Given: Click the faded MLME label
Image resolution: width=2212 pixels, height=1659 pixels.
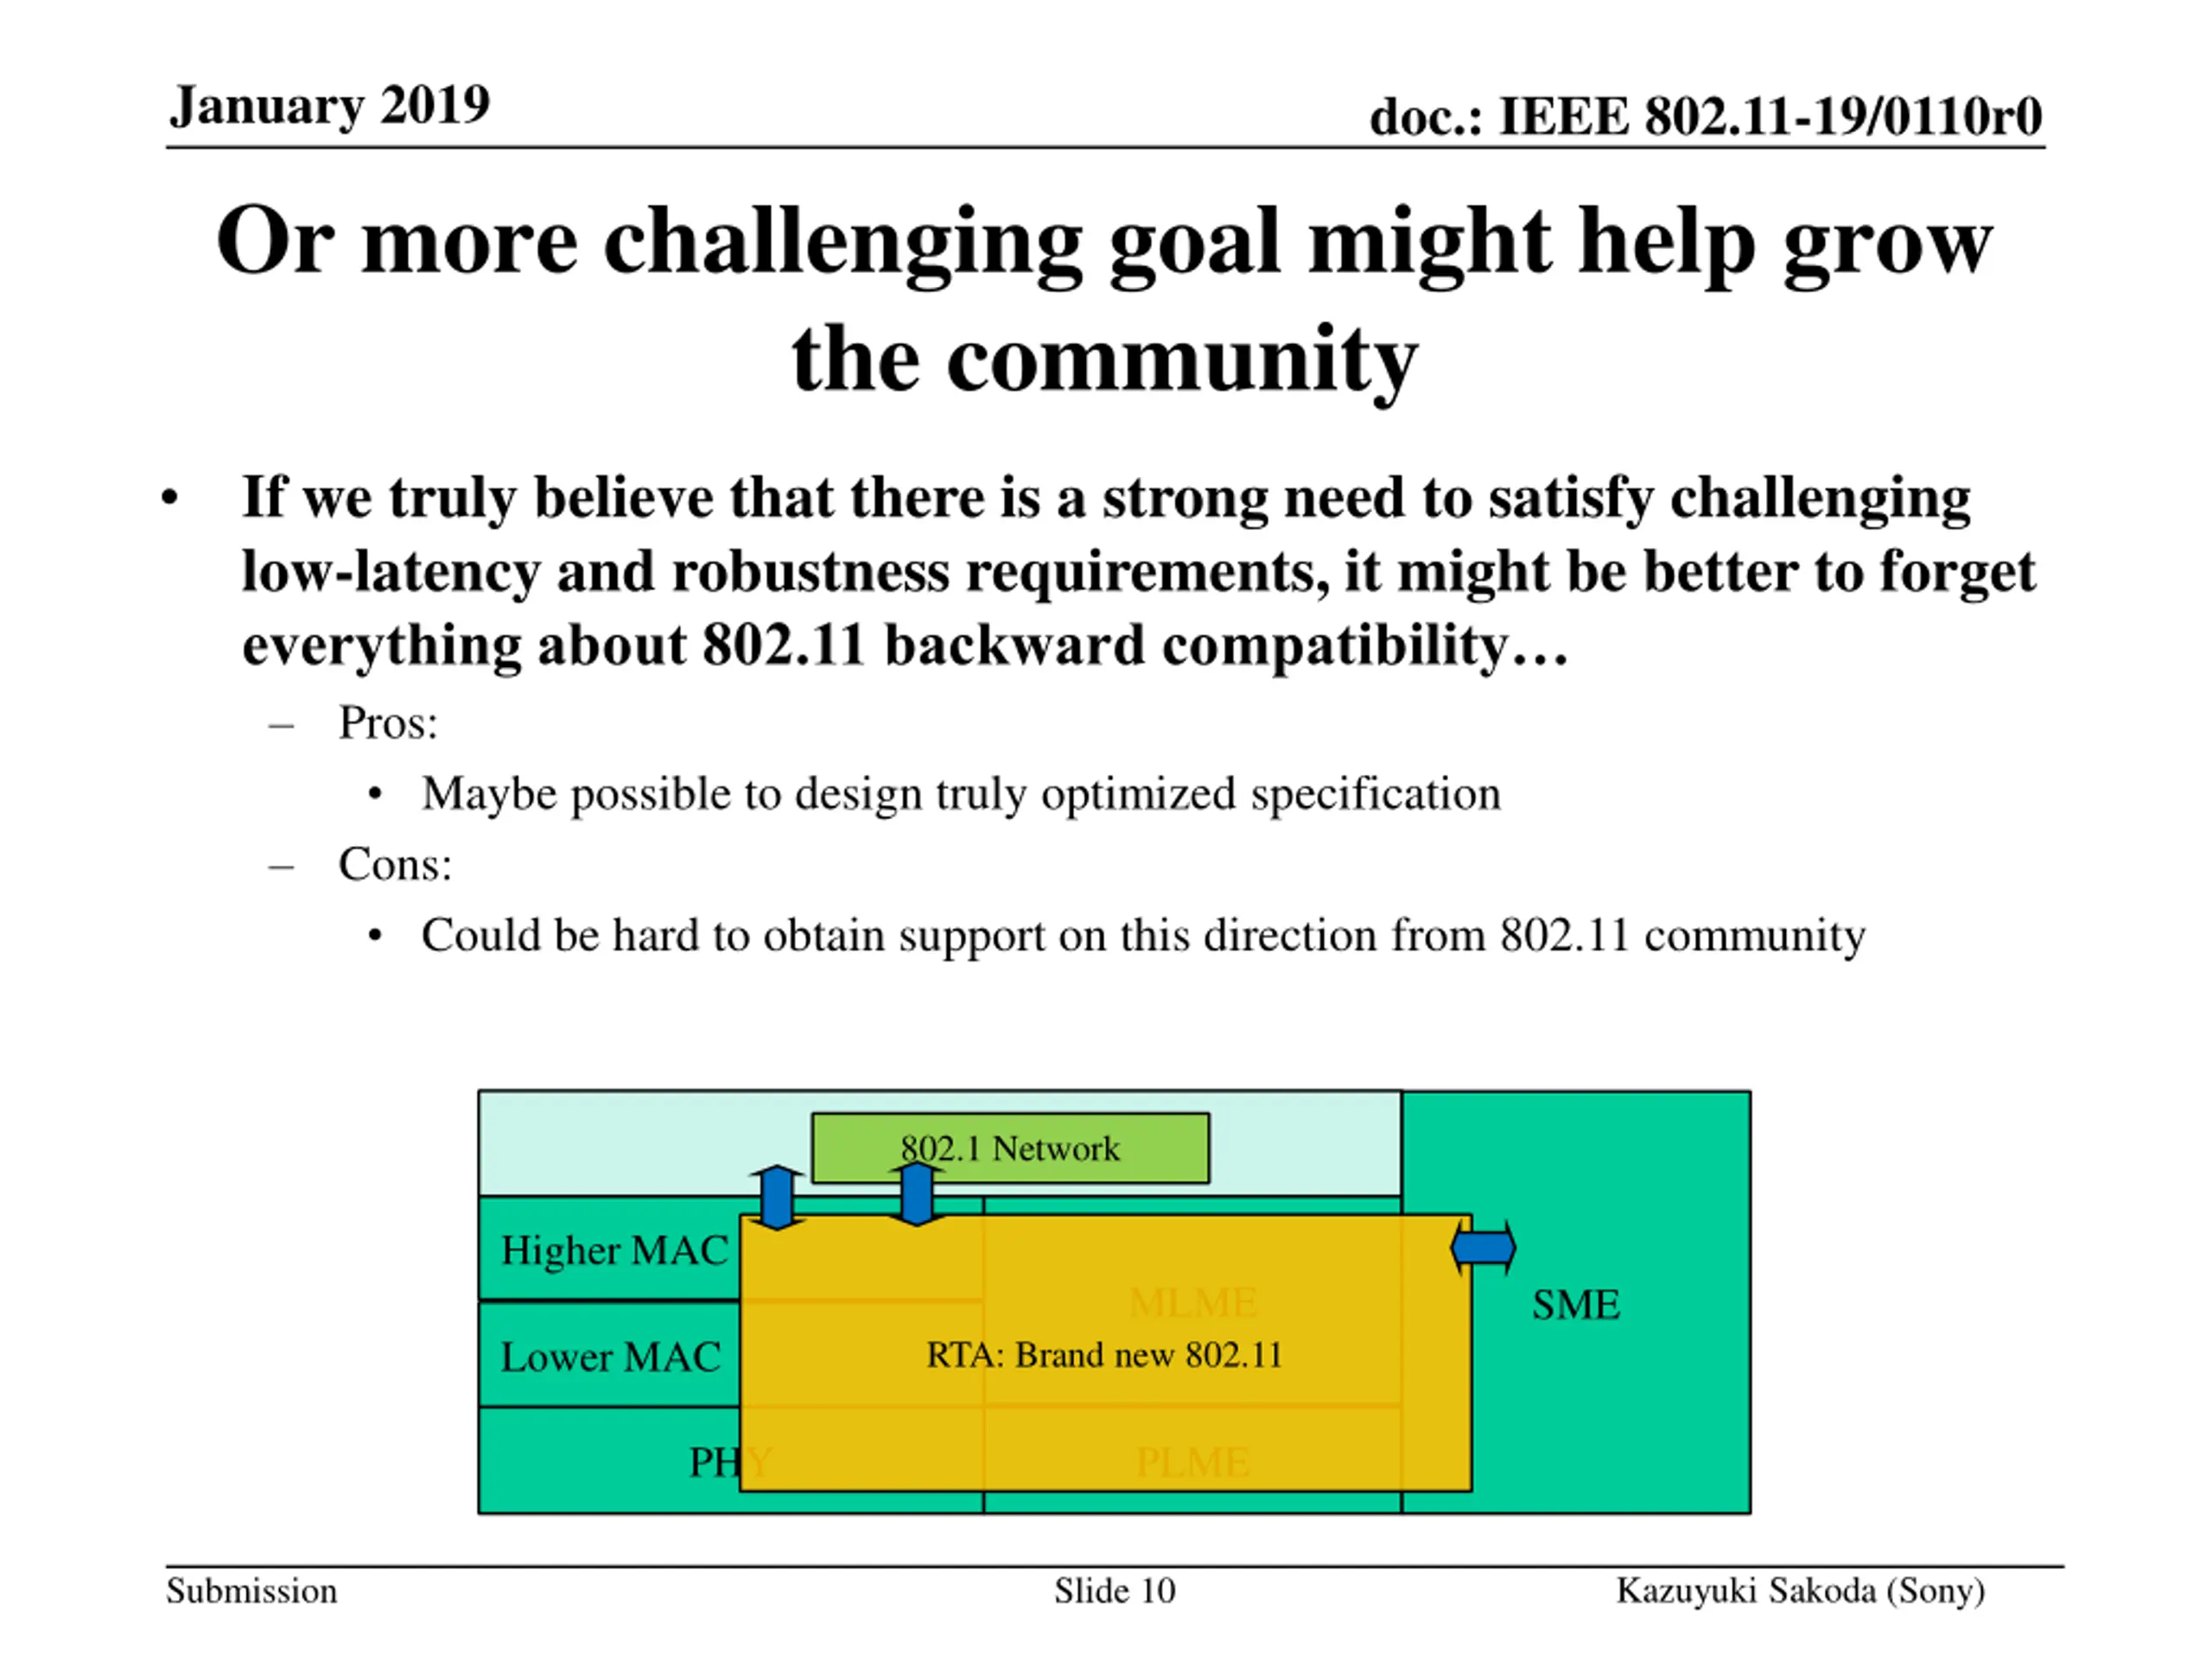Looking at the screenshot, I should coord(1192,1302).
